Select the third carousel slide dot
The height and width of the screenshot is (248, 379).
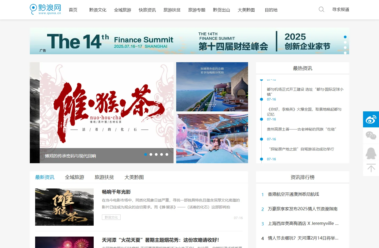156,154
